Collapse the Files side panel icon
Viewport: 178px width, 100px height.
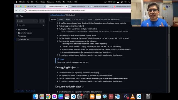(17, 16)
